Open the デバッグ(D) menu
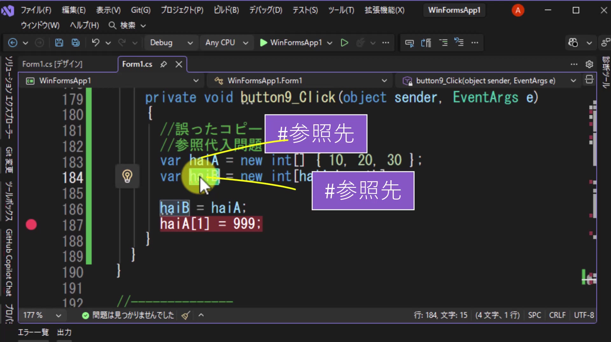Screen dimensions: 611x342 point(266,10)
